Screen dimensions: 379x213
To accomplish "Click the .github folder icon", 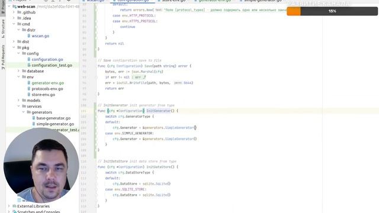I will coord(19,12).
